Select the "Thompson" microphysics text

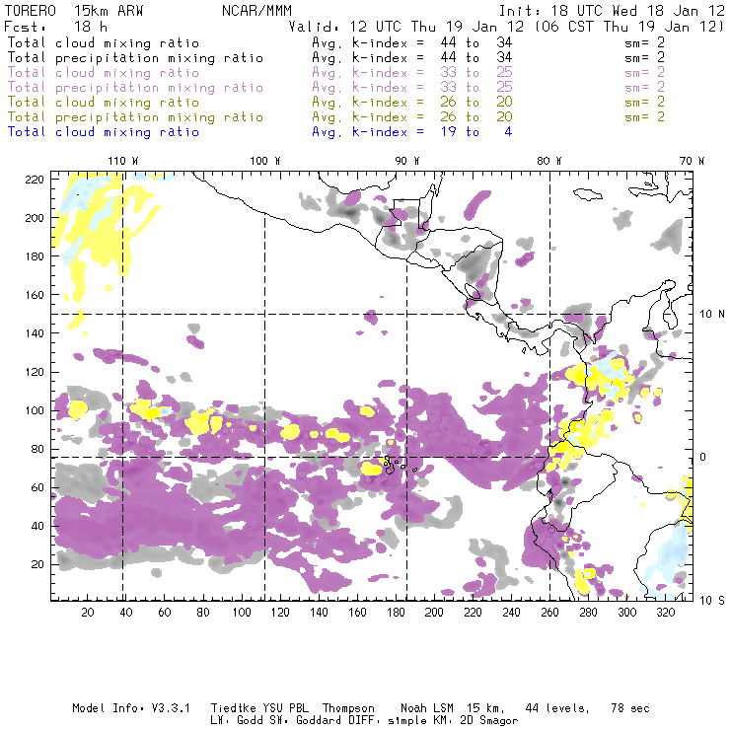click(348, 709)
